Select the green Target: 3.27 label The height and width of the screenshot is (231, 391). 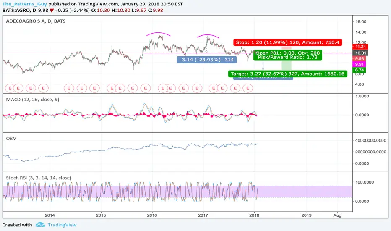pos(287,73)
